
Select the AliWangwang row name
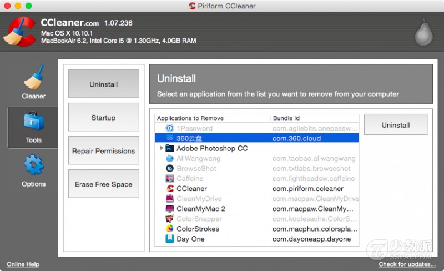point(199,158)
